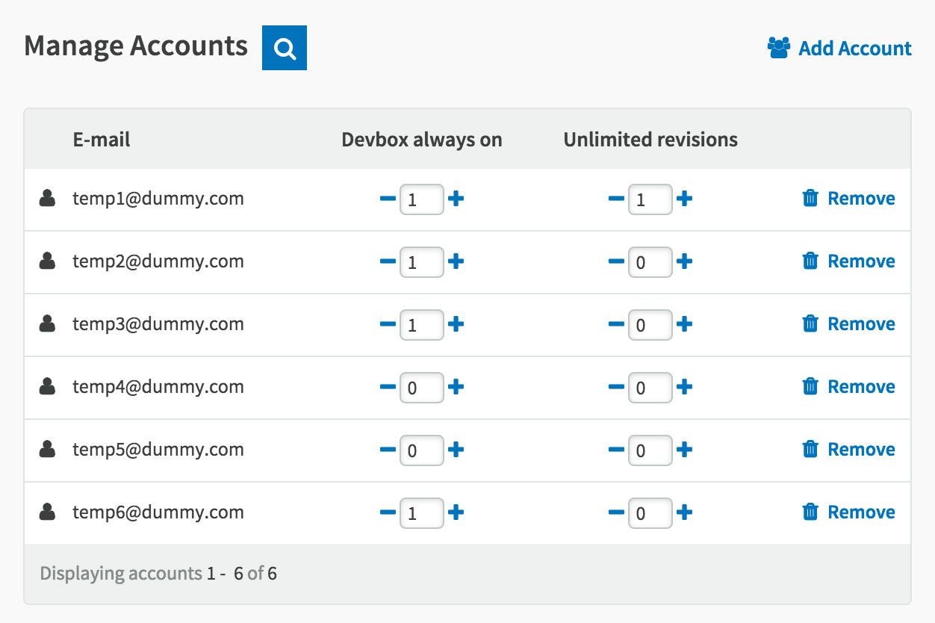Click Unlimited revisions field for temp4@dummy.com
The image size is (935, 623).
pos(650,388)
